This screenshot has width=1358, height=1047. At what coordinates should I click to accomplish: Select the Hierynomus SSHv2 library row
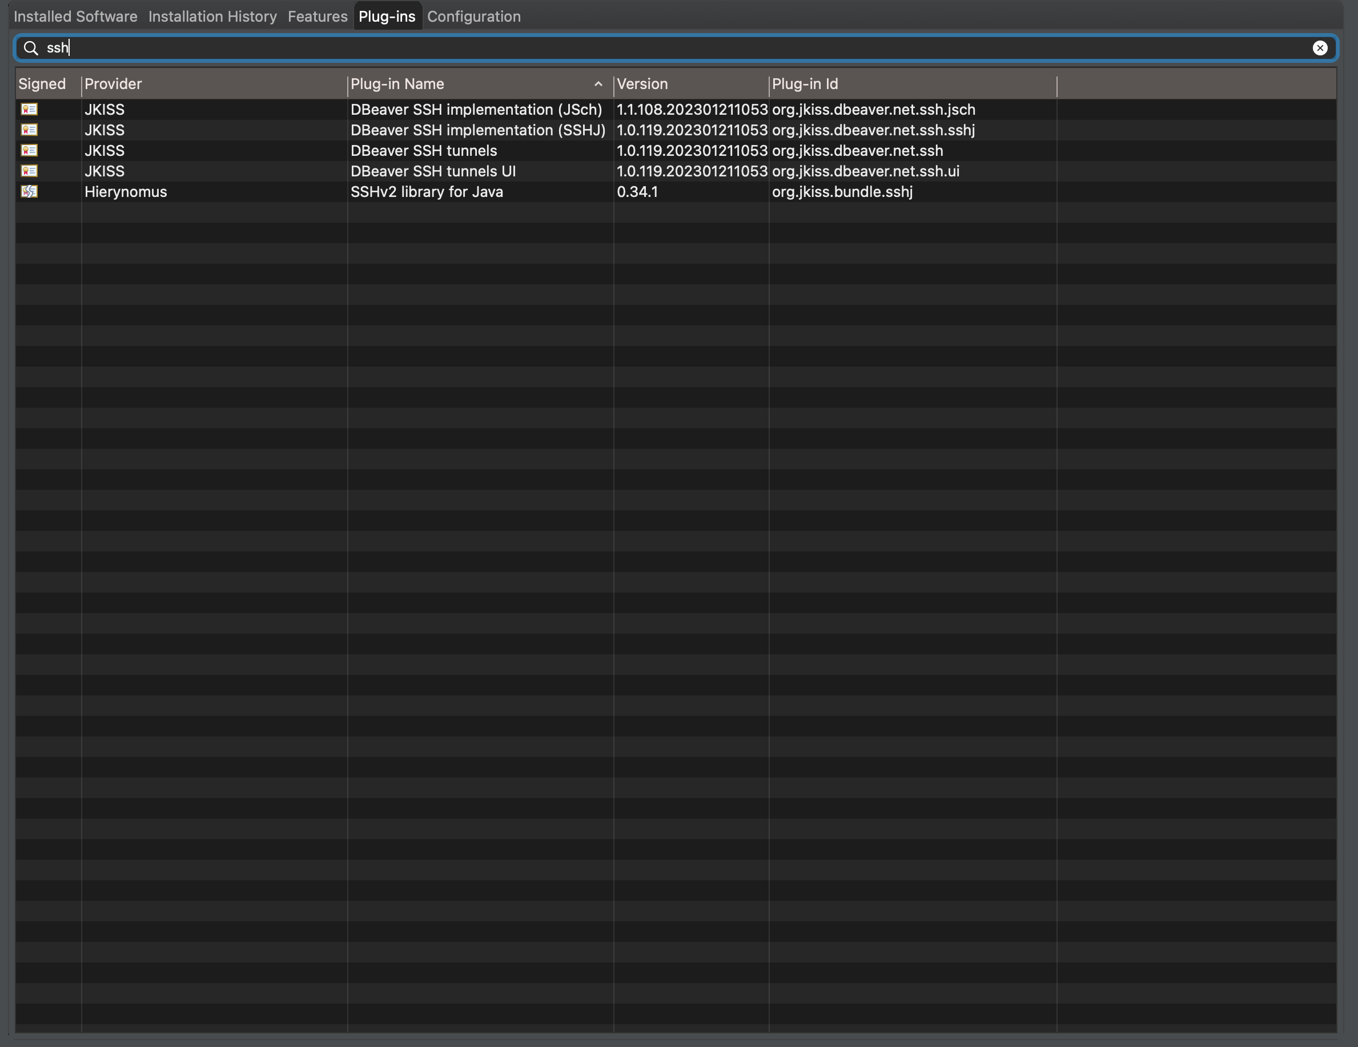tap(427, 191)
